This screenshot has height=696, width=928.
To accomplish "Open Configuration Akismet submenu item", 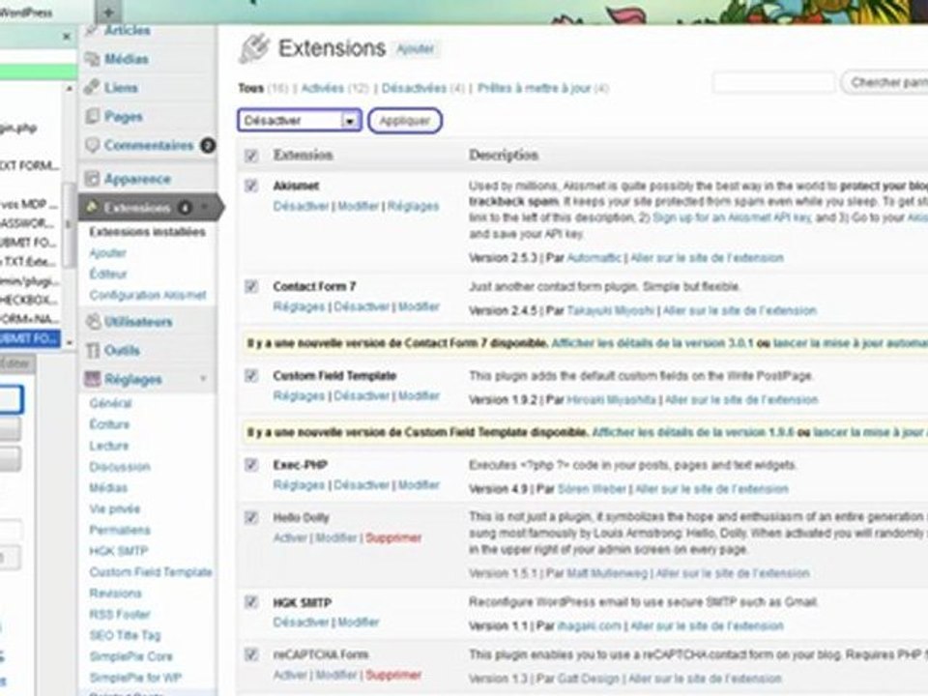I will [148, 295].
